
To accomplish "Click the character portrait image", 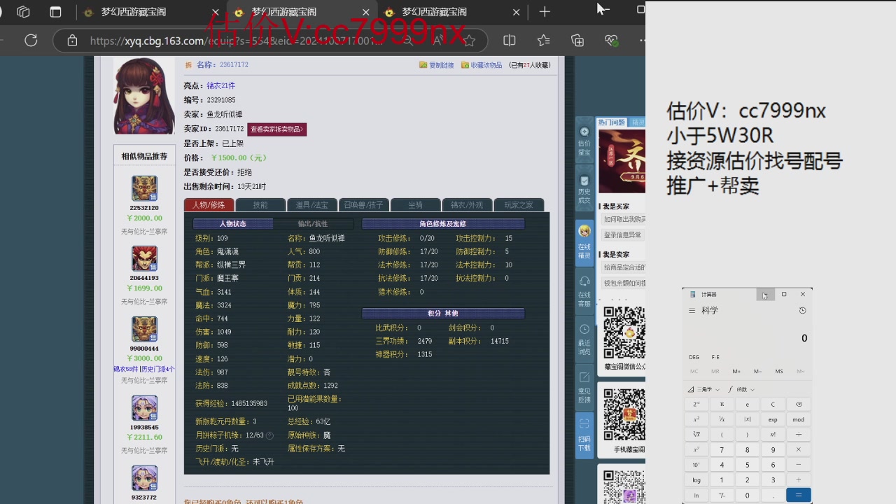I will point(144,96).
